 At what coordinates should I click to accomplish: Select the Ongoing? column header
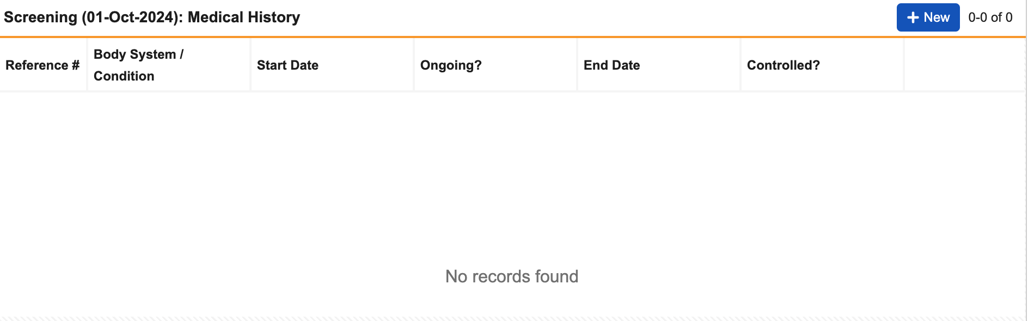451,65
